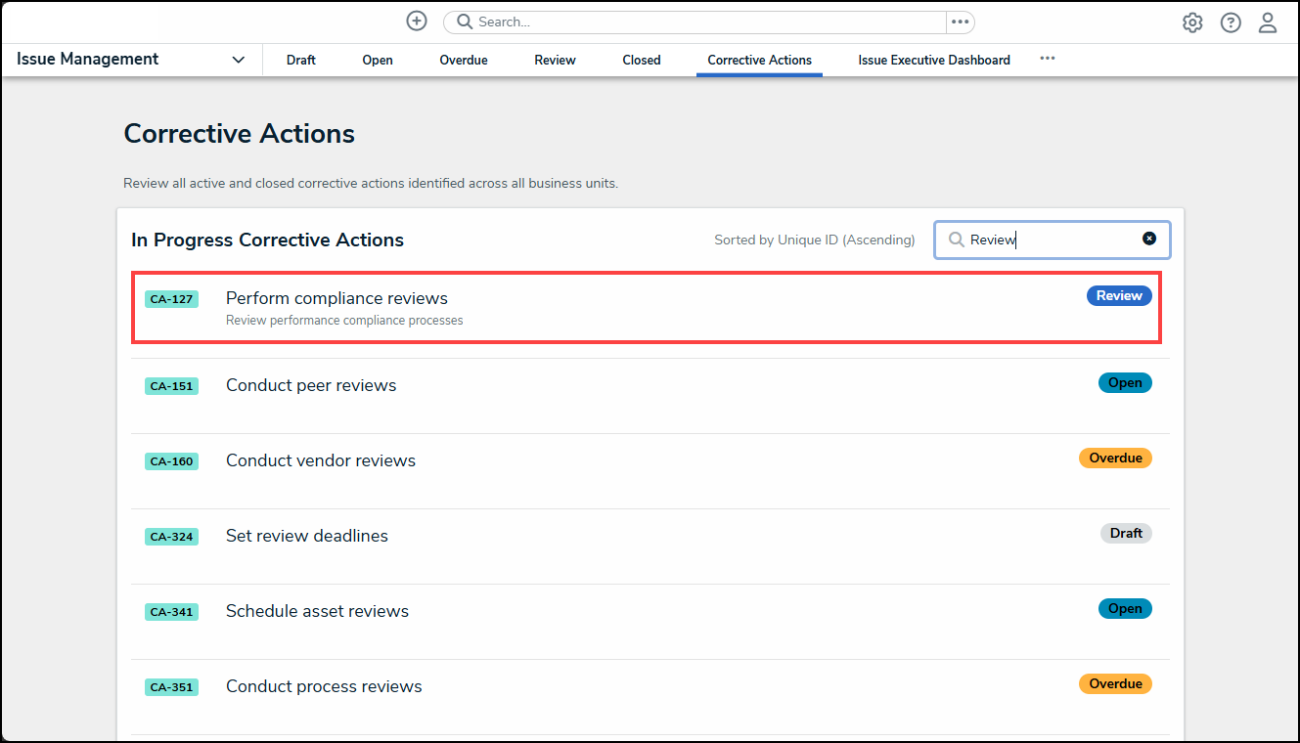Image resolution: width=1300 pixels, height=743 pixels.
Task: Click the Draft badge on CA-324
Action: click(x=1126, y=533)
